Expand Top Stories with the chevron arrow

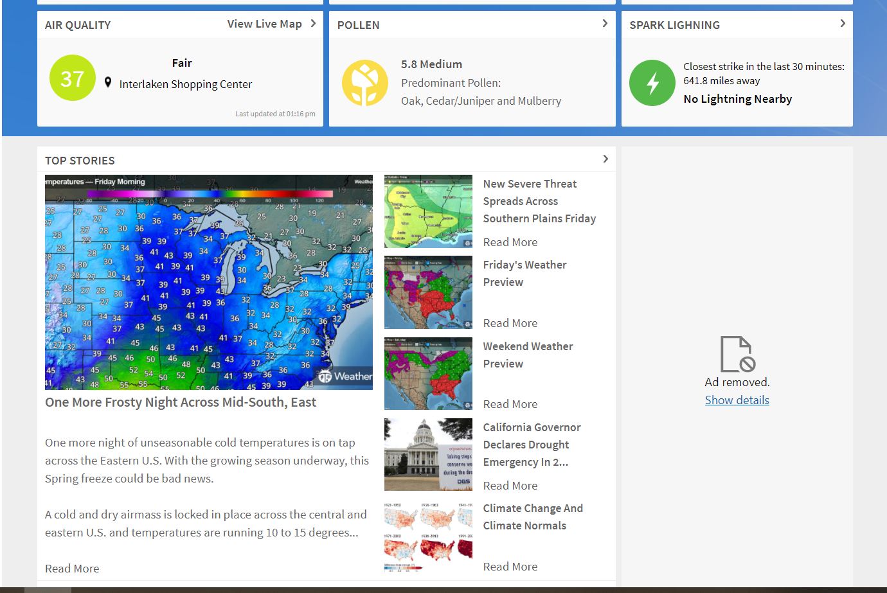coord(605,159)
